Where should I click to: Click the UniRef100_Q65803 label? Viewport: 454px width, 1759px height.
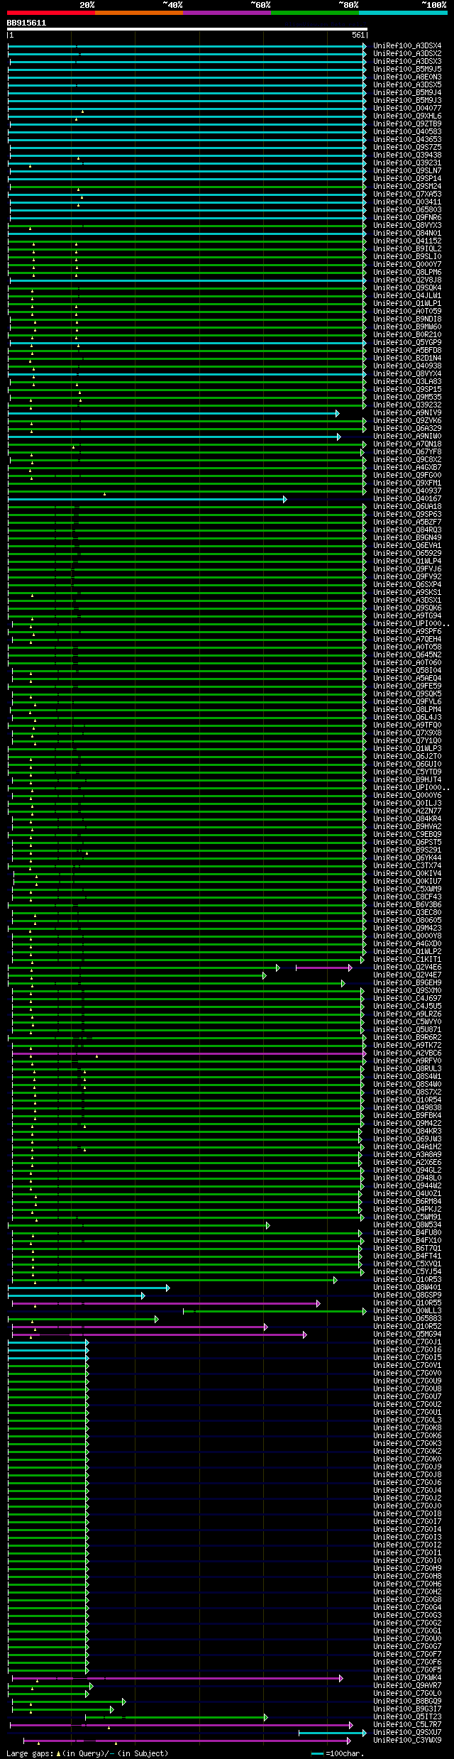pos(407,209)
